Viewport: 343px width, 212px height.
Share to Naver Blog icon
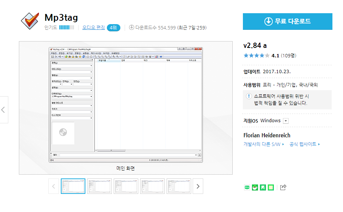[247, 187]
